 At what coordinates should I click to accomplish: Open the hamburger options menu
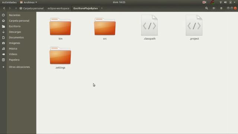[x=221, y=8]
